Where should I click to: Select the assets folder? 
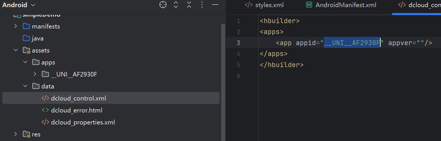click(x=41, y=50)
